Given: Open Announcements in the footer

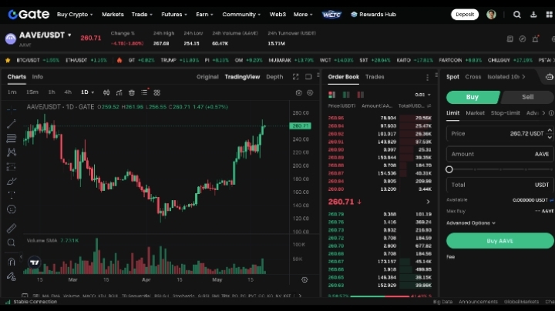Looking at the screenshot, I should point(478,302).
